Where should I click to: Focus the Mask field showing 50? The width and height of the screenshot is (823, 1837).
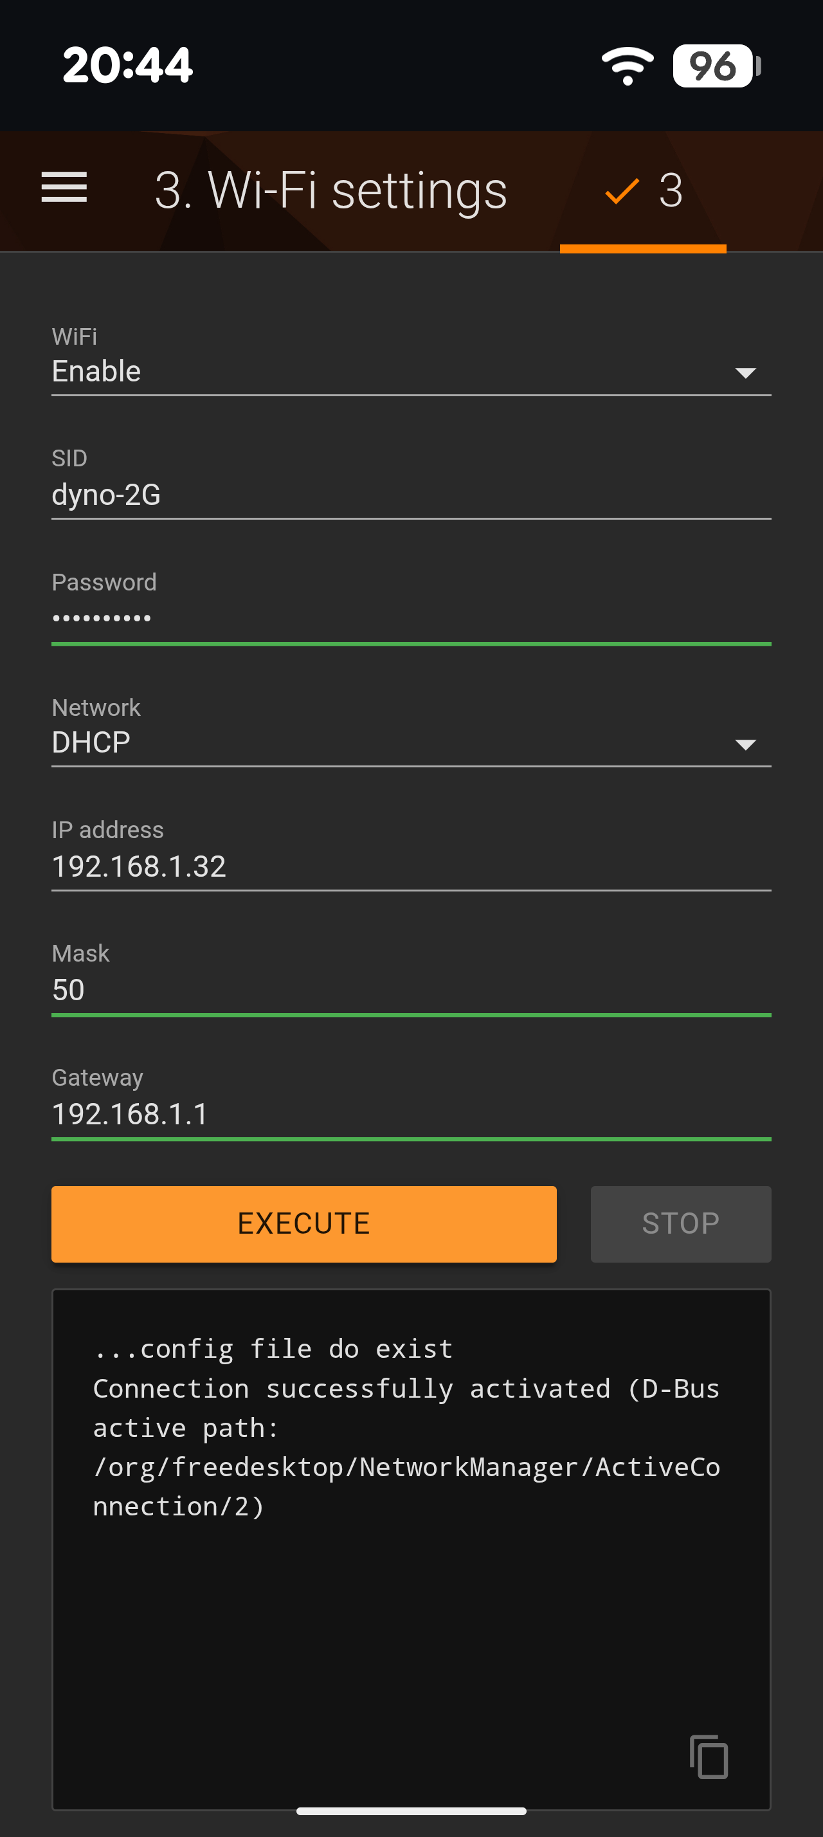[x=410, y=990]
